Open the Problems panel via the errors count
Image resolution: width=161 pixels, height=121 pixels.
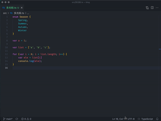[24, 119]
